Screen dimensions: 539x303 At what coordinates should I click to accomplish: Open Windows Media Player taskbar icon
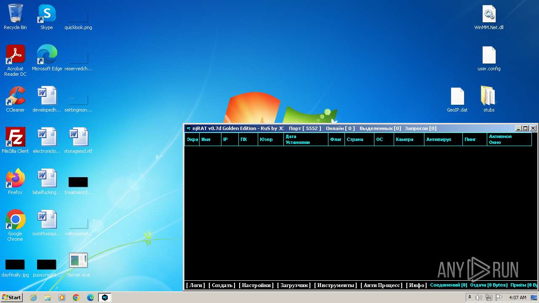coord(62,298)
